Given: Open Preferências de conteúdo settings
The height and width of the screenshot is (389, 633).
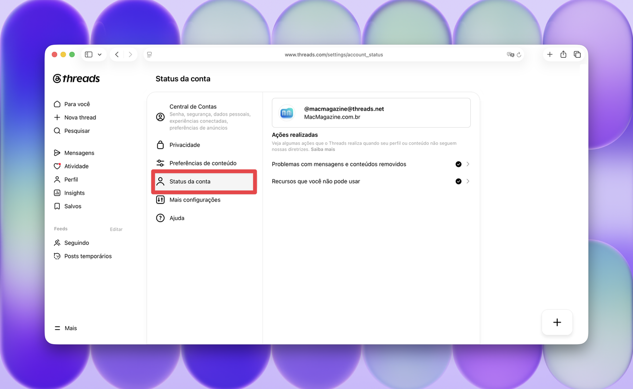Looking at the screenshot, I should [x=204, y=163].
